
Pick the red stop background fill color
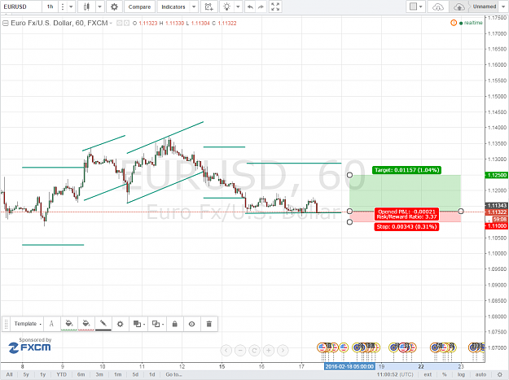click(x=86, y=324)
